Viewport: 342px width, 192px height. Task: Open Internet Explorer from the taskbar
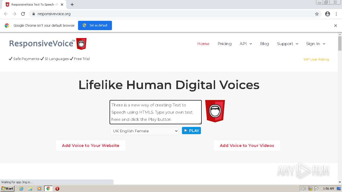[x=21, y=189]
